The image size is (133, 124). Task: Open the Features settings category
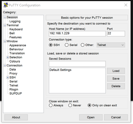(x=15, y=37)
